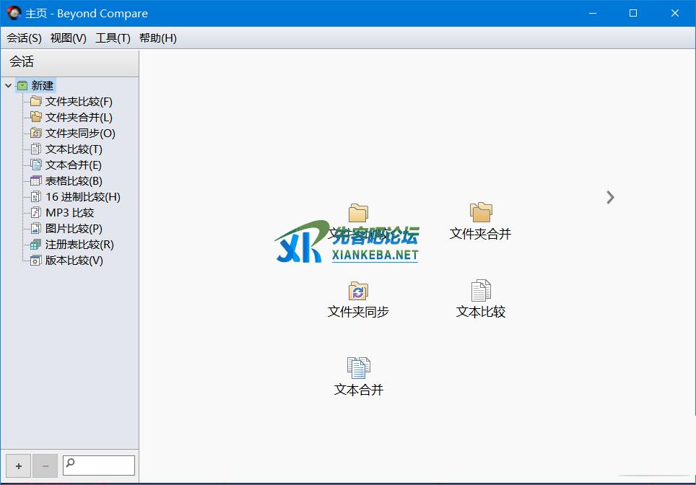Launch 文件夹同步 from the home view icons
Image resolution: width=696 pixels, height=485 pixels.
[x=358, y=292]
